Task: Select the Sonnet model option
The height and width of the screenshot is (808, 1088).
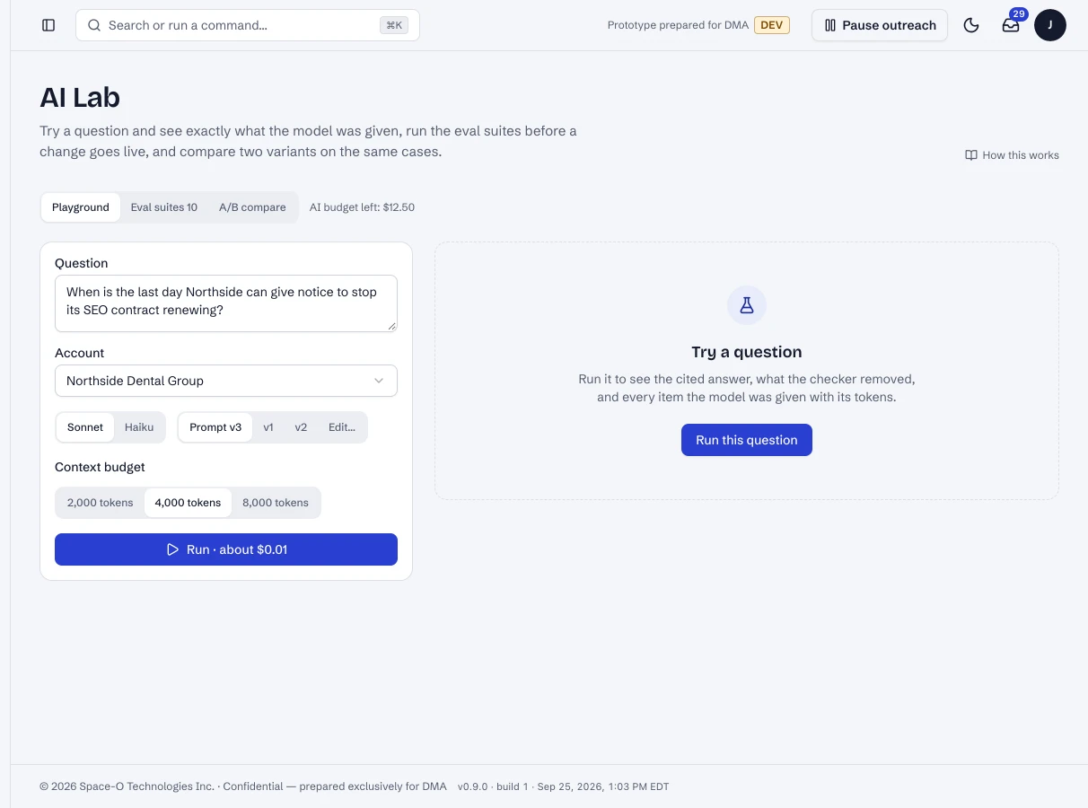Action: coord(85,427)
